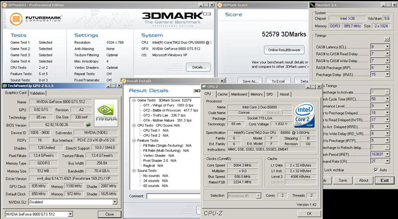Select the Graphics Card tab in GPU-Z
Image resolution: width=398 pixels, height=219 pixels.
(16, 93)
